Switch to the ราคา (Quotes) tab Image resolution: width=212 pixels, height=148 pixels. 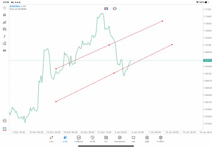click(x=51, y=139)
